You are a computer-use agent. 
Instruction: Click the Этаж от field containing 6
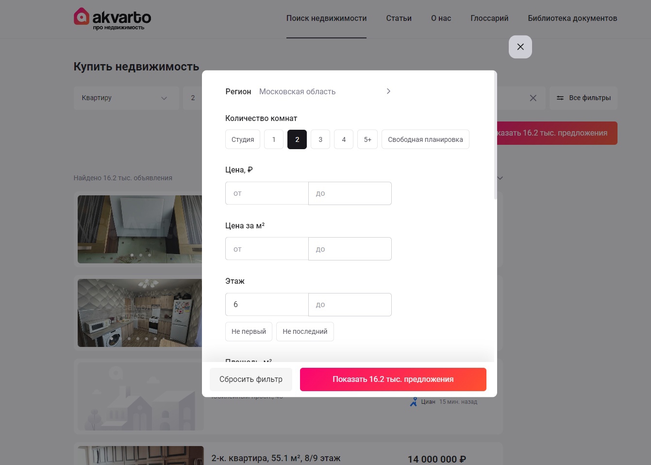267,305
